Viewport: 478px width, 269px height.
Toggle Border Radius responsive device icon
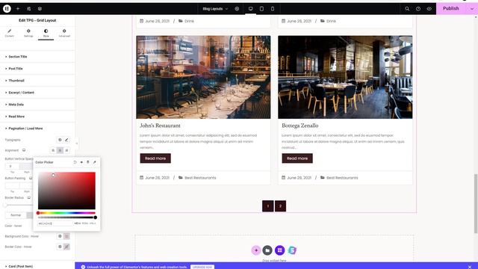point(29,197)
